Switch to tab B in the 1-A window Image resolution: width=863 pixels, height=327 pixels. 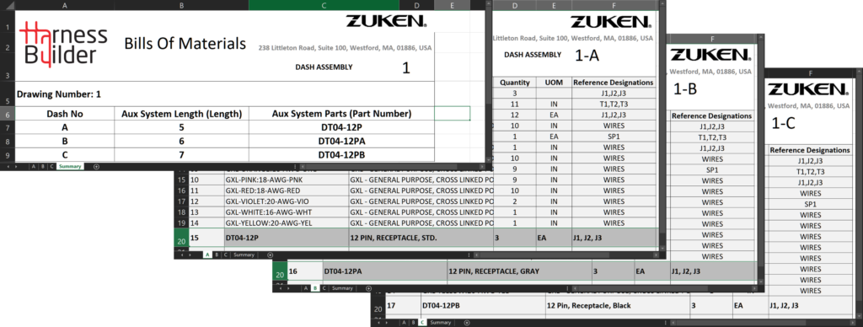(217, 255)
